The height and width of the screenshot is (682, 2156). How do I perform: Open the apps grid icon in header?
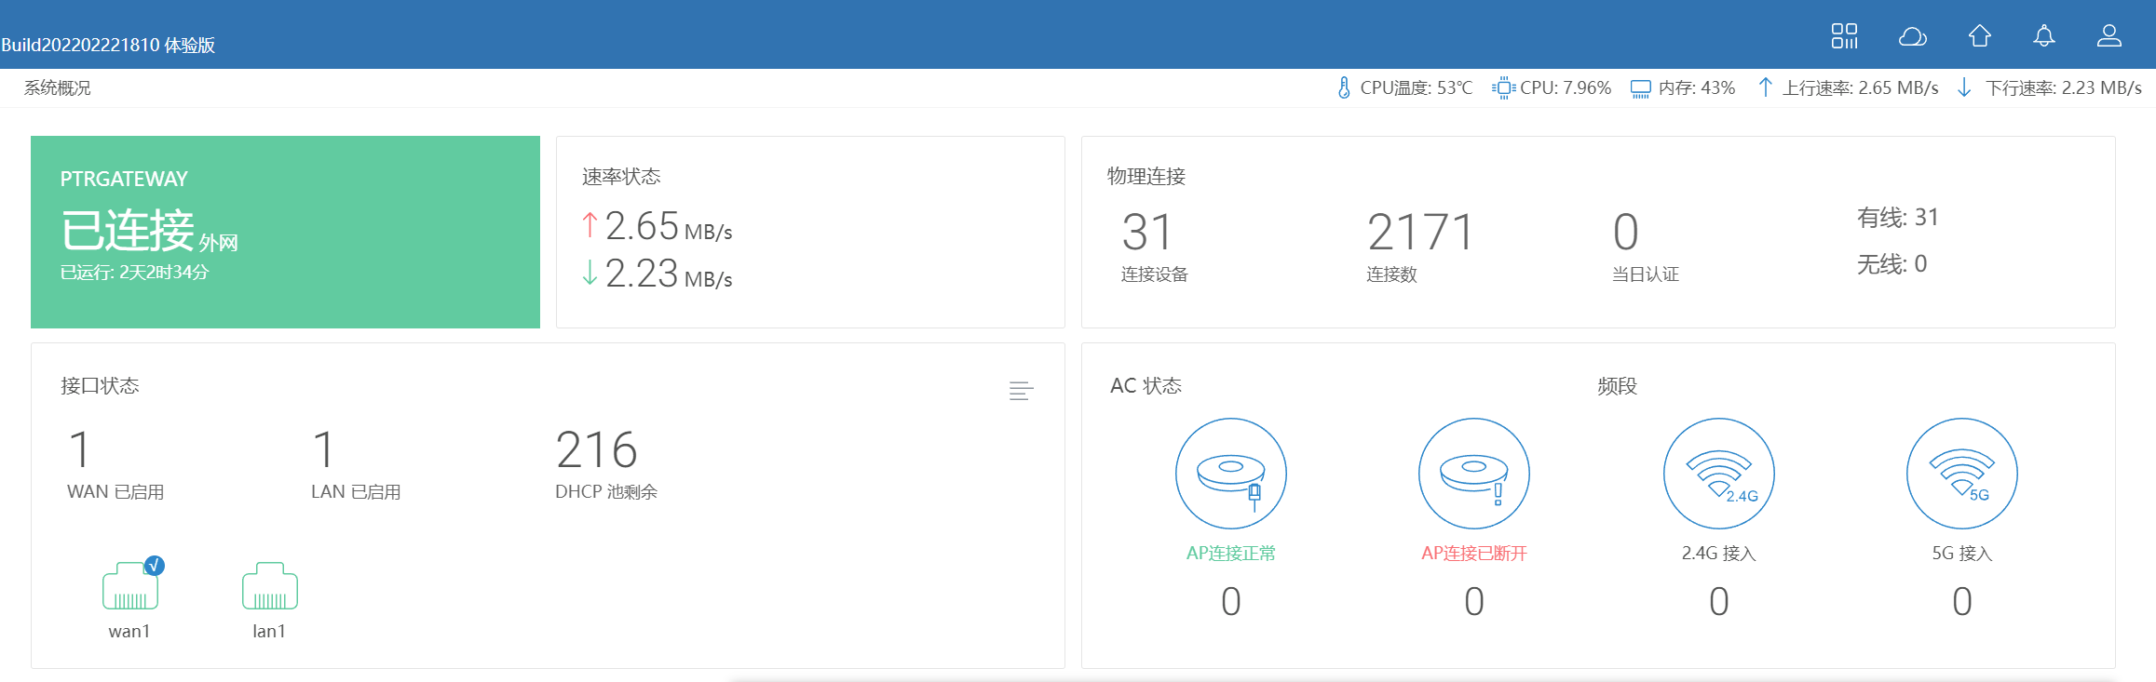click(1844, 36)
